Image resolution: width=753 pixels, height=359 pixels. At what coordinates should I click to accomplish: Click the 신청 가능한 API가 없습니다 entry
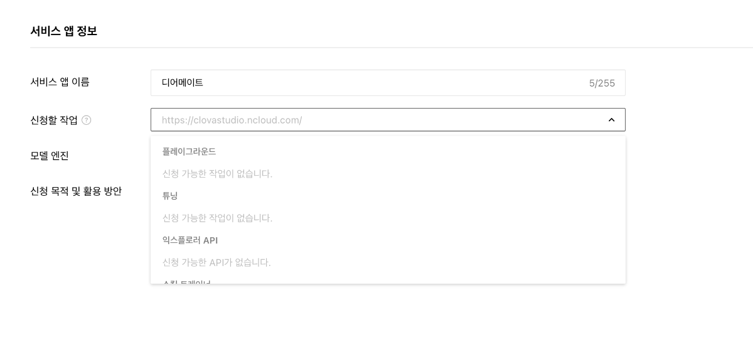[216, 262]
